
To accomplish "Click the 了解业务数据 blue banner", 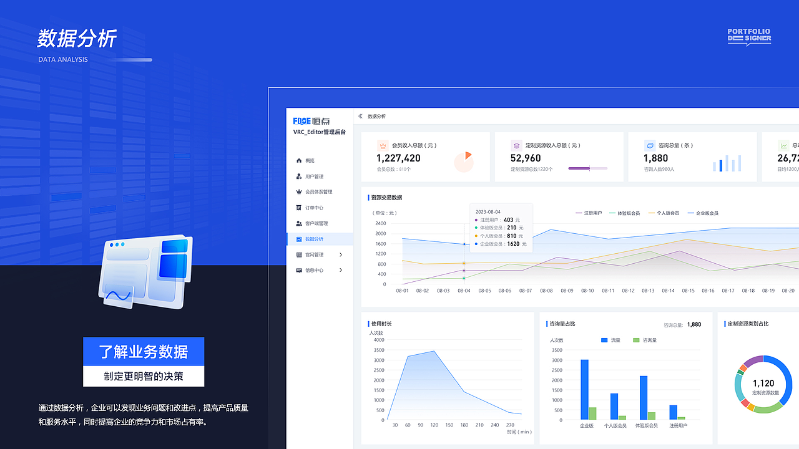I will tap(144, 351).
